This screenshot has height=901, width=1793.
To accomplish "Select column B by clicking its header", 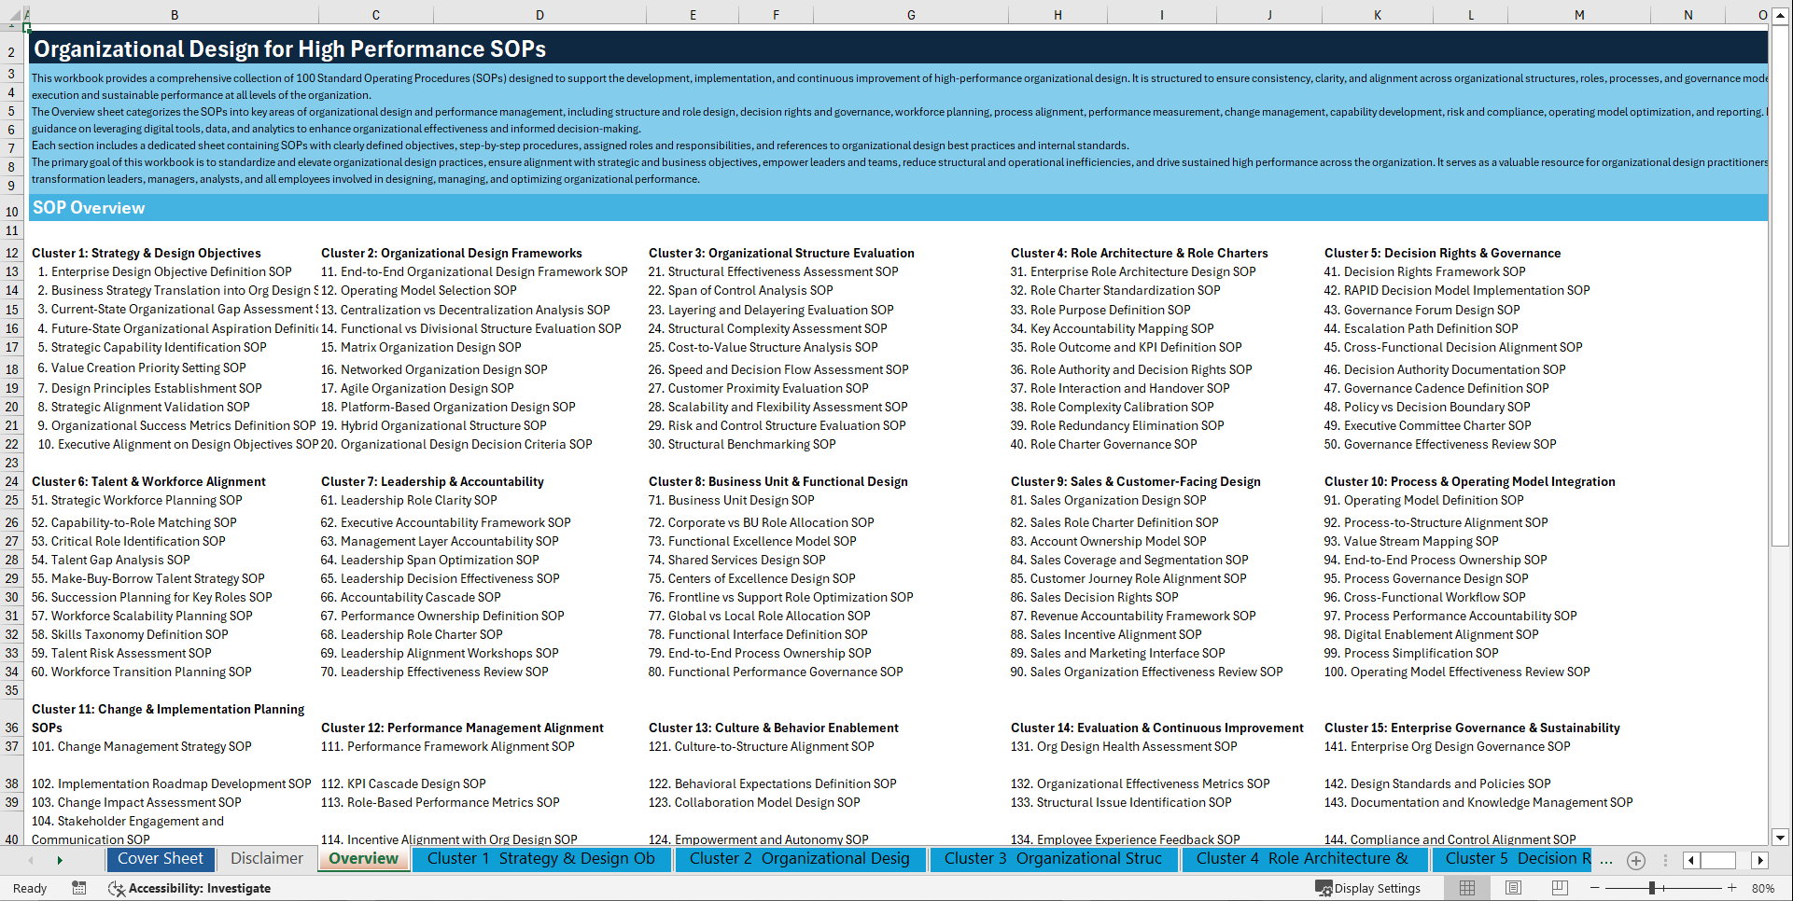I will (175, 15).
